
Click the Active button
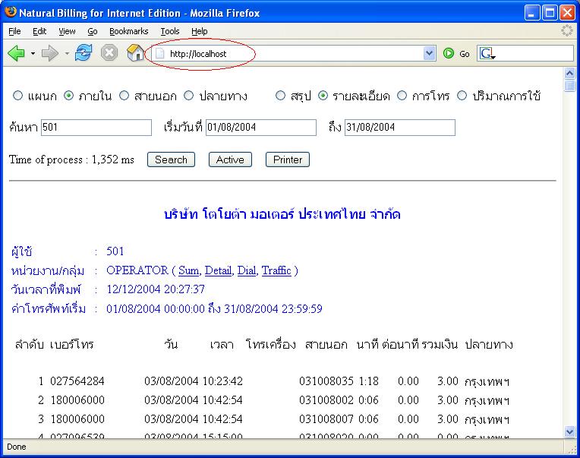pyautogui.click(x=230, y=160)
